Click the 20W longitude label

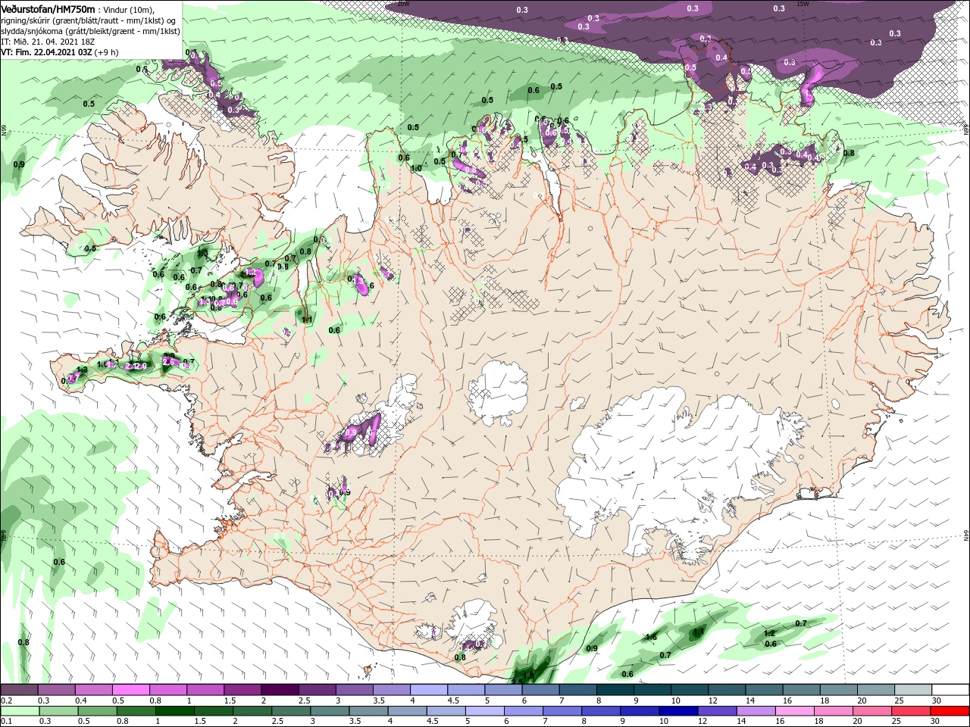click(403, 4)
